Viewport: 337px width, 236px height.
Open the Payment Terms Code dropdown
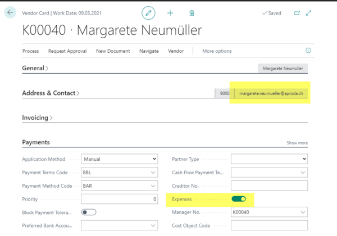coord(120,173)
